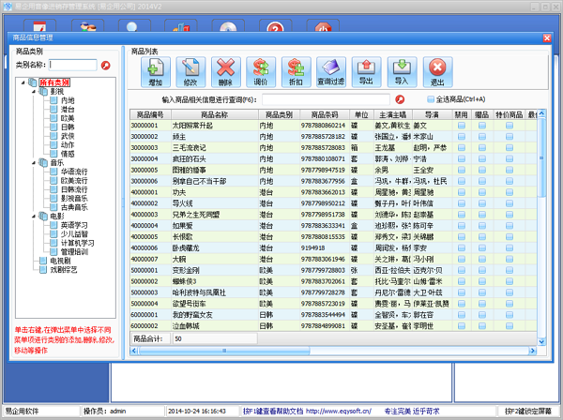This screenshot has height=420, width=563.
Task: Toggle 禁用 checkbox for product 60000002
Action: click(462, 325)
